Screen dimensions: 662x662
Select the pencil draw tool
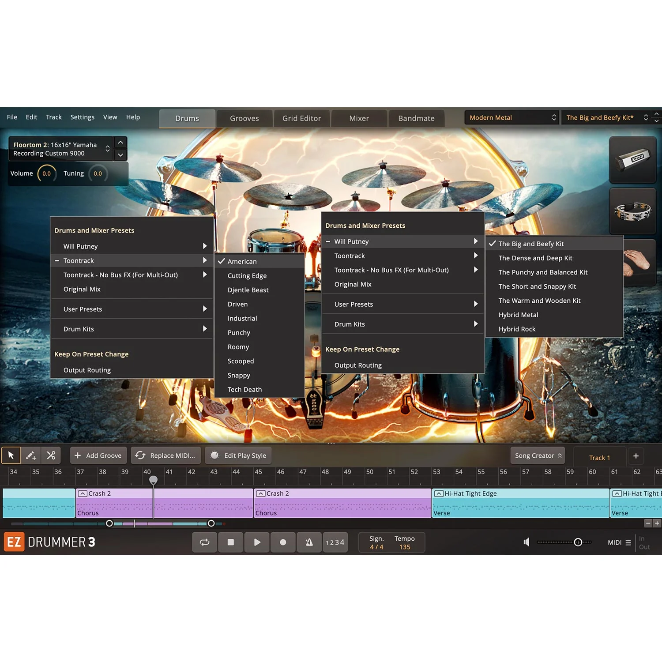31,455
